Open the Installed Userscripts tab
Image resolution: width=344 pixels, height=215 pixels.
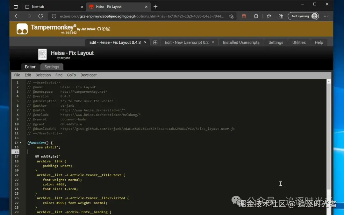pyautogui.click(x=241, y=43)
